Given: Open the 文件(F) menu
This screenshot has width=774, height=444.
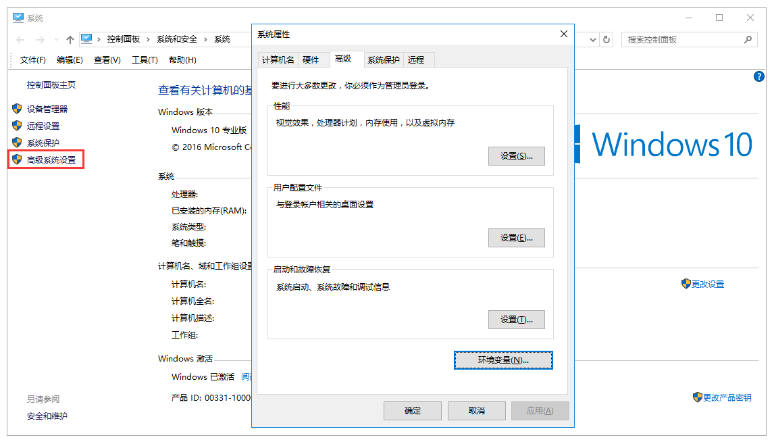Looking at the screenshot, I should point(32,59).
